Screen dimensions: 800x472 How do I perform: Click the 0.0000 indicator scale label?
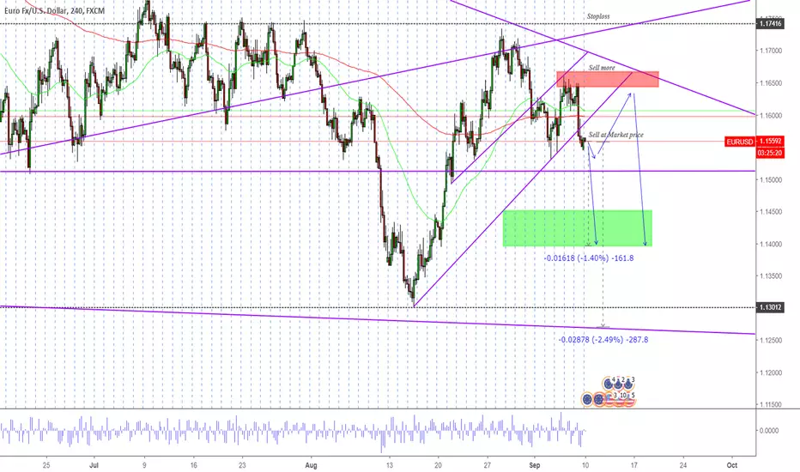coord(769,431)
